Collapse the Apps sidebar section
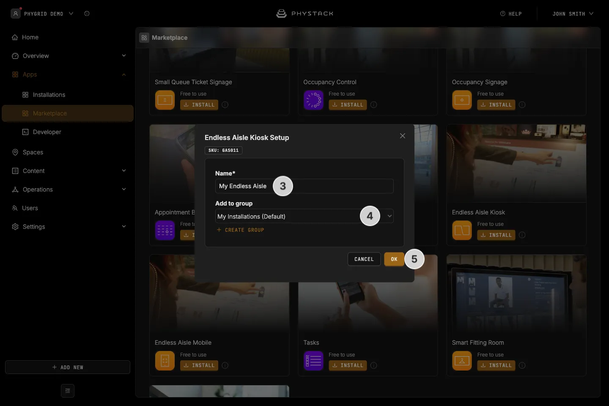This screenshot has height=406, width=609. point(68,74)
